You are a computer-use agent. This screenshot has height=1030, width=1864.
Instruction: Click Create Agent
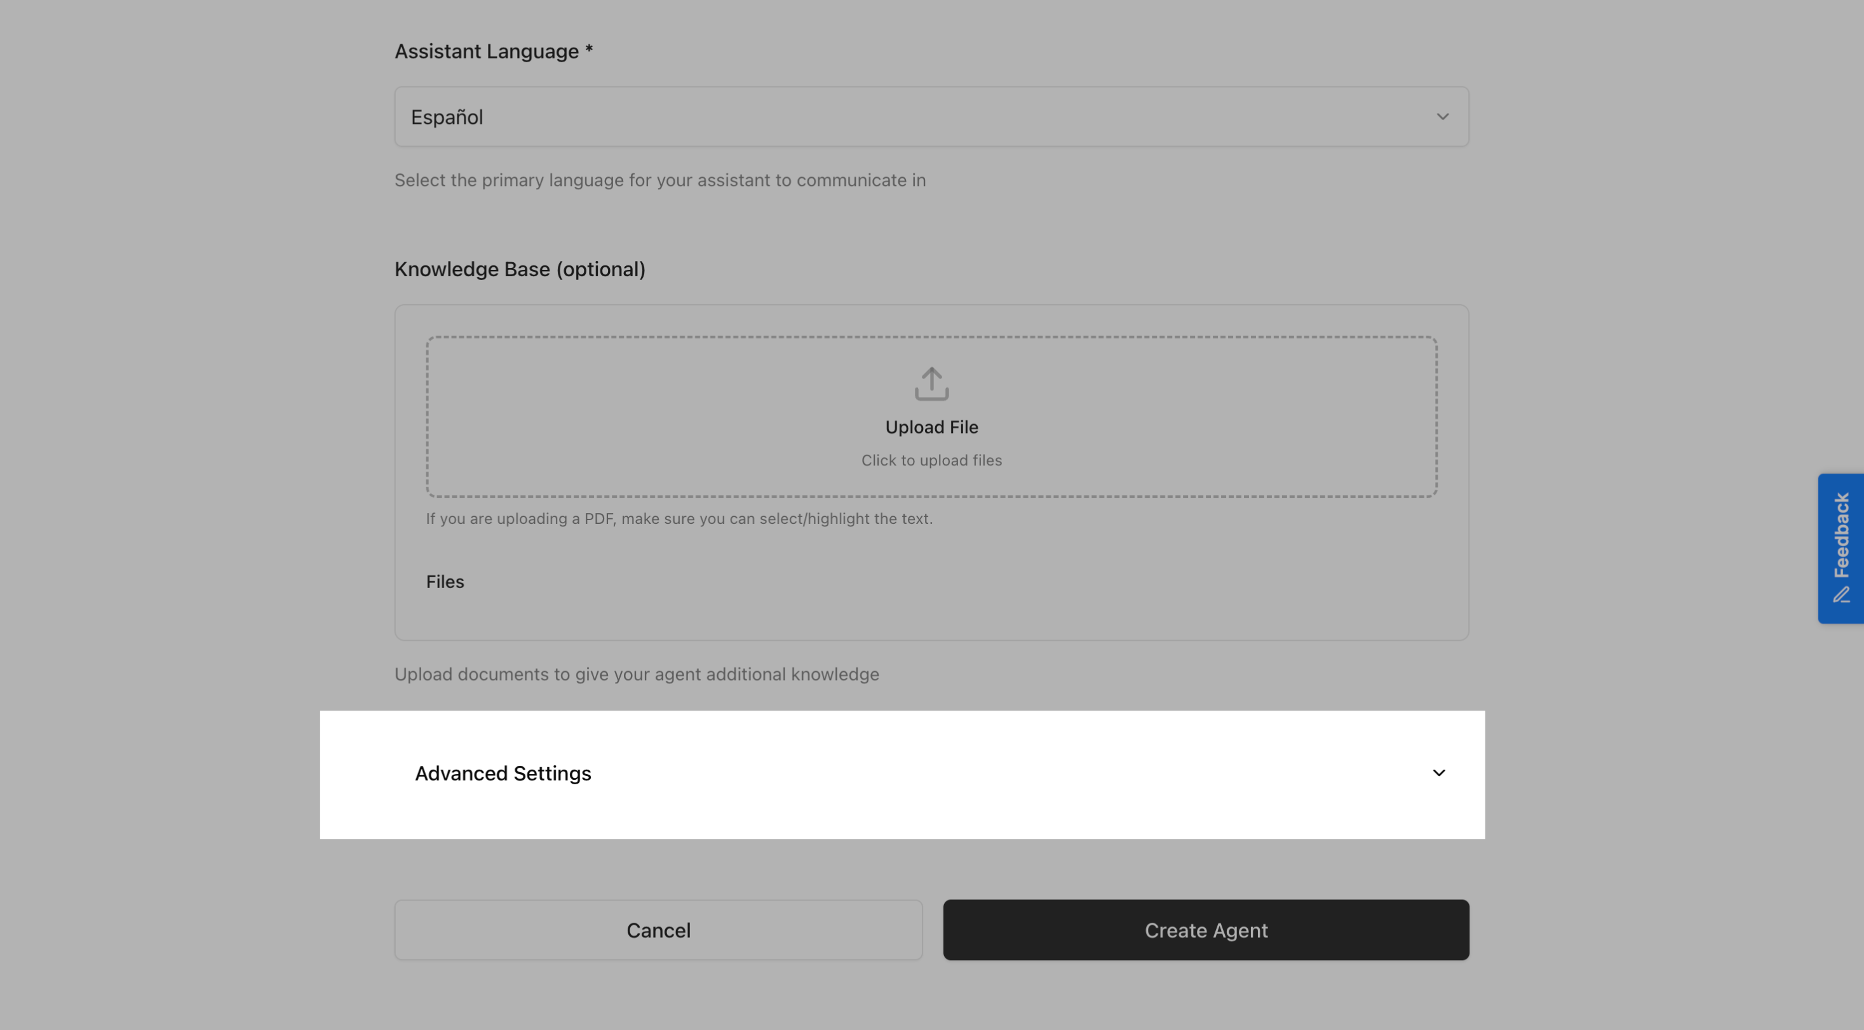(x=1206, y=930)
